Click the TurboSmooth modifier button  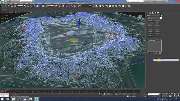pyautogui.click(x=157, y=21)
